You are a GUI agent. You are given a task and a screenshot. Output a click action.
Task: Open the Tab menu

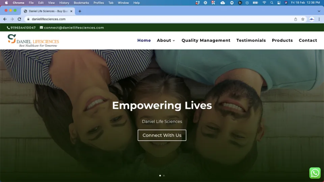[x=111, y=3]
